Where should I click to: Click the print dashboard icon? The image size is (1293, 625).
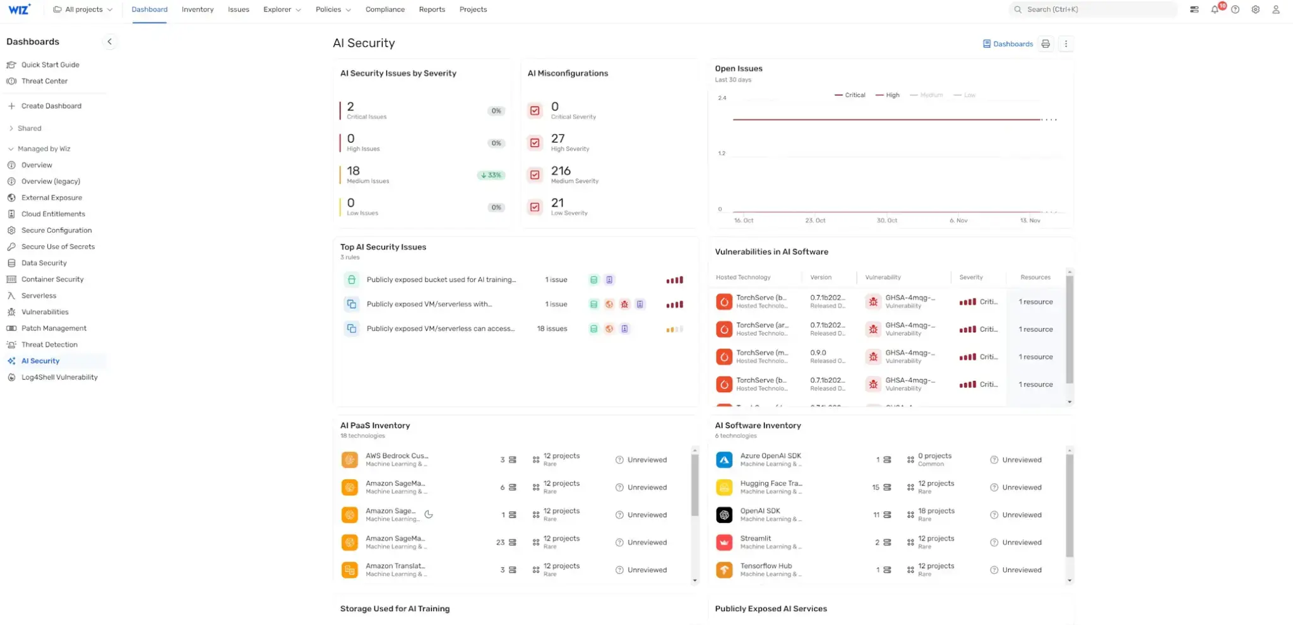tap(1046, 44)
